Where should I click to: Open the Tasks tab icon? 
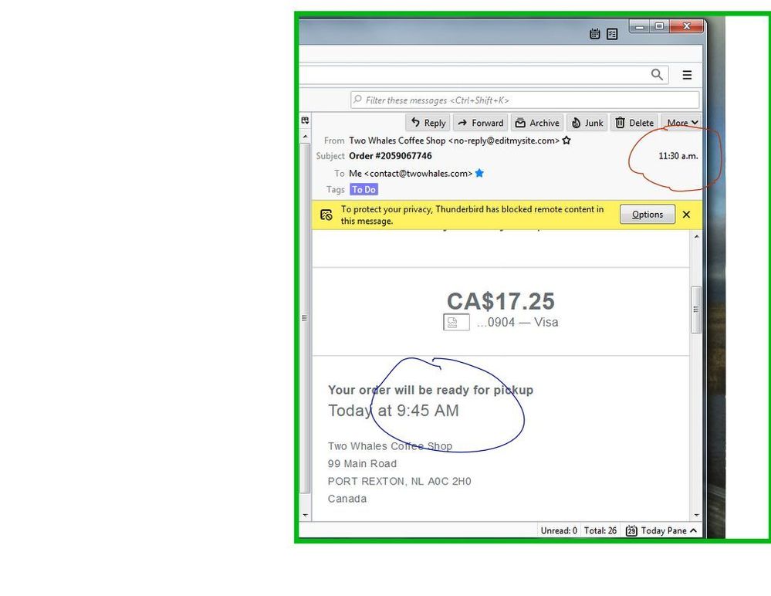click(x=612, y=34)
